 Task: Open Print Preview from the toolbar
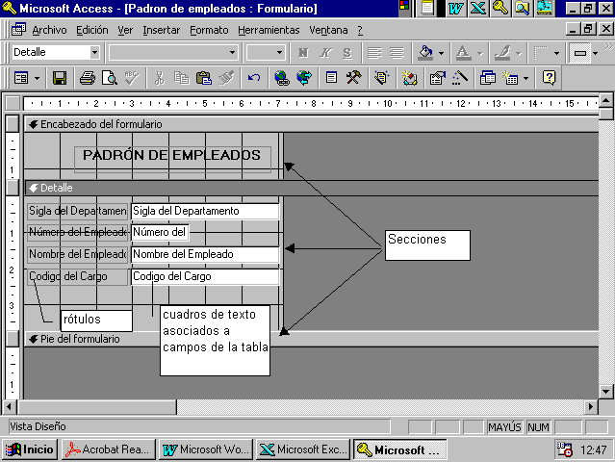tap(109, 78)
